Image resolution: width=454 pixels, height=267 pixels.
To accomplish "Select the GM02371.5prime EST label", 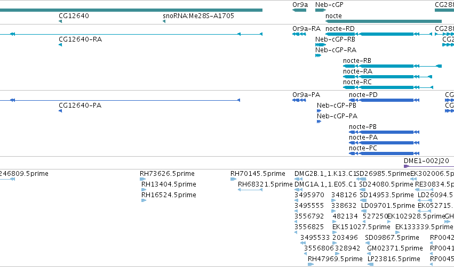I will point(395,249).
